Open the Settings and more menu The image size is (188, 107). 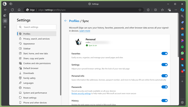click(176, 10)
